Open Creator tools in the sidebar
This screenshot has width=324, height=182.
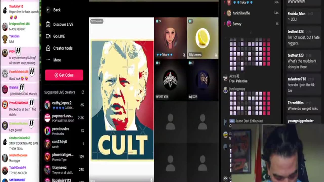click(x=59, y=48)
